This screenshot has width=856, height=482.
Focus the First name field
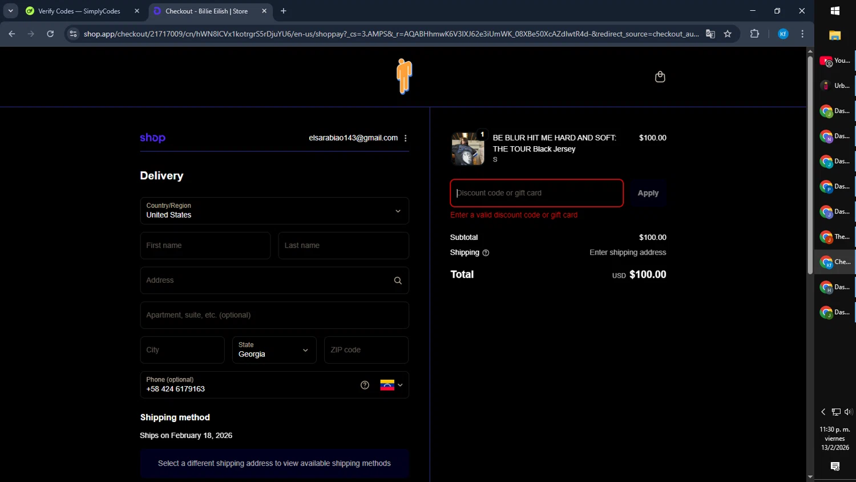[x=205, y=246]
